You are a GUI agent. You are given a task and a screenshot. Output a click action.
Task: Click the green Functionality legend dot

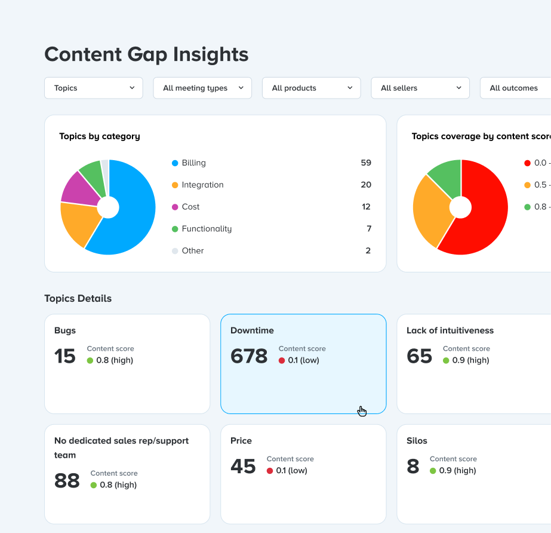click(x=175, y=229)
